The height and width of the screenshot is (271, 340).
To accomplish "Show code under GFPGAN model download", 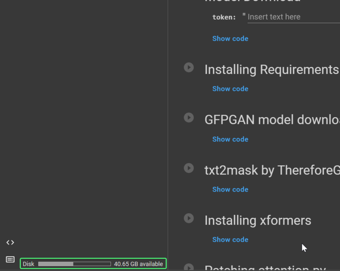I will (x=230, y=139).
